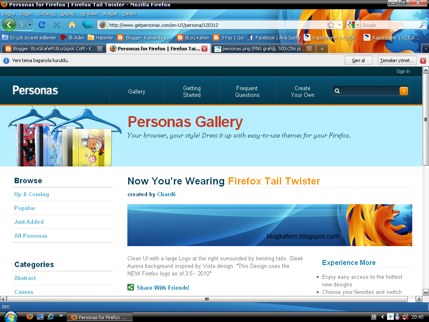
Task: Bookmark this page with the star icon
Action: [331, 25]
